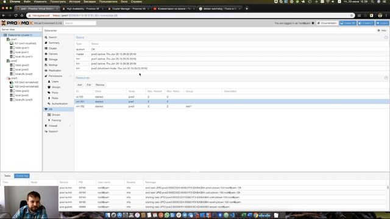Open a new browser tab
Image resolution: width=390 pixels, height=219 pixels.
coord(247,9)
